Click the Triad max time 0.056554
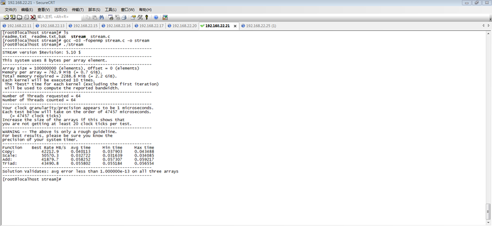Screen dimensions: 492x226 click(144, 163)
